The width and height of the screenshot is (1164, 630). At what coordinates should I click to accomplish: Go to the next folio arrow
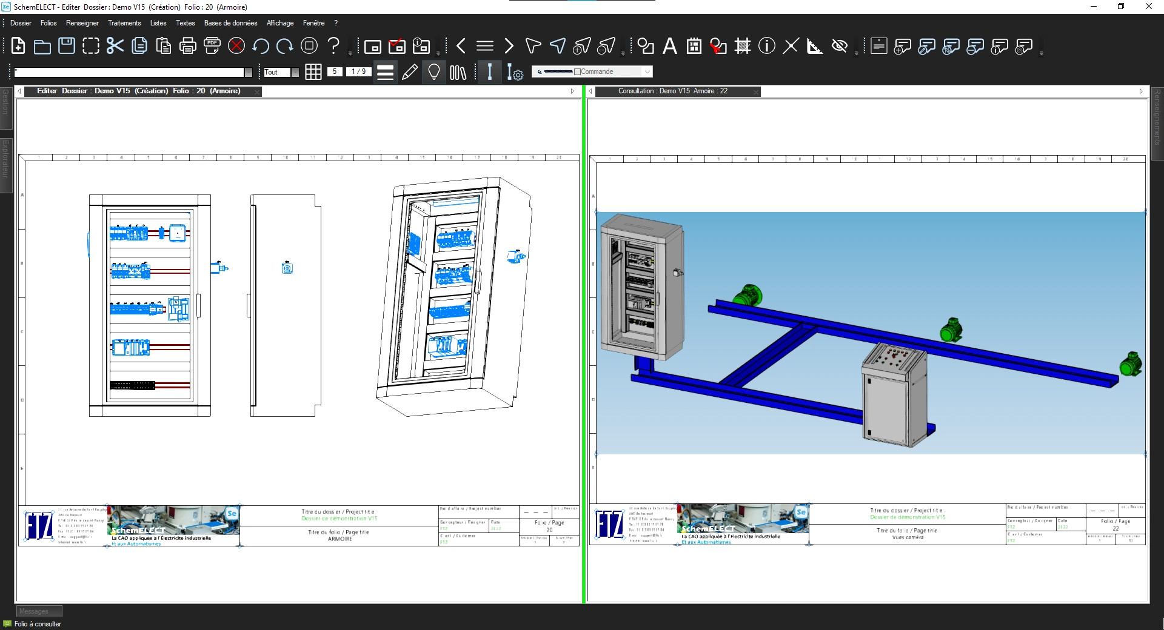[509, 46]
